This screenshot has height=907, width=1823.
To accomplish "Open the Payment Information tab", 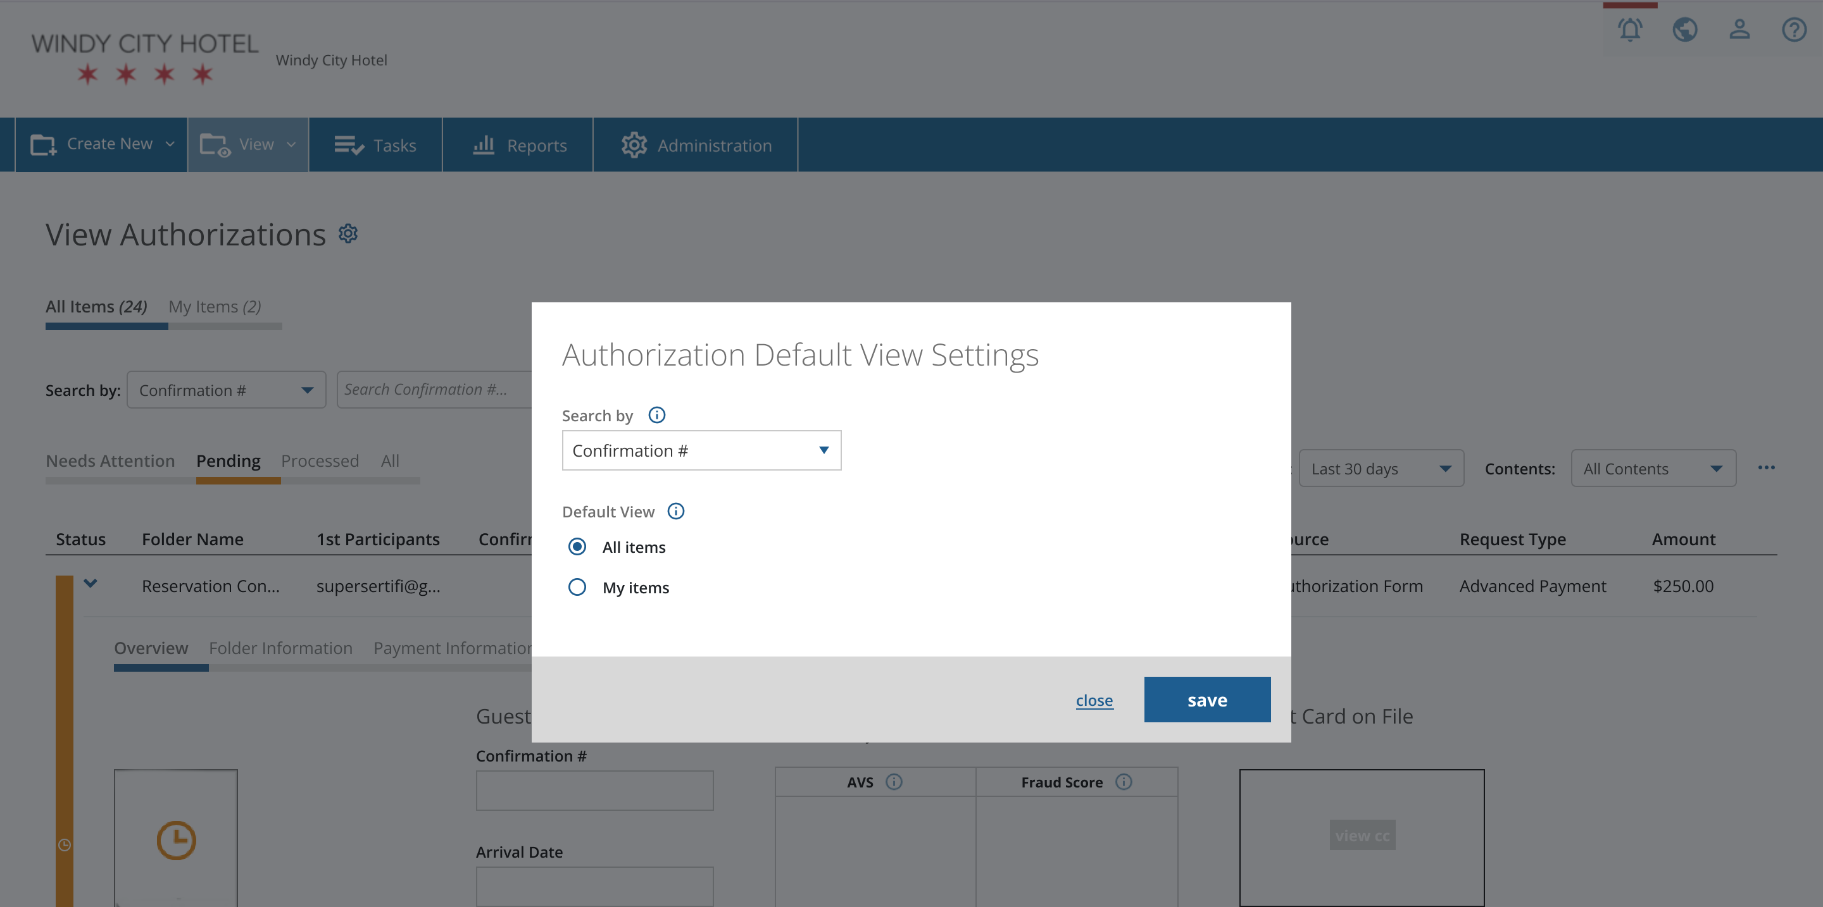I will click(453, 648).
